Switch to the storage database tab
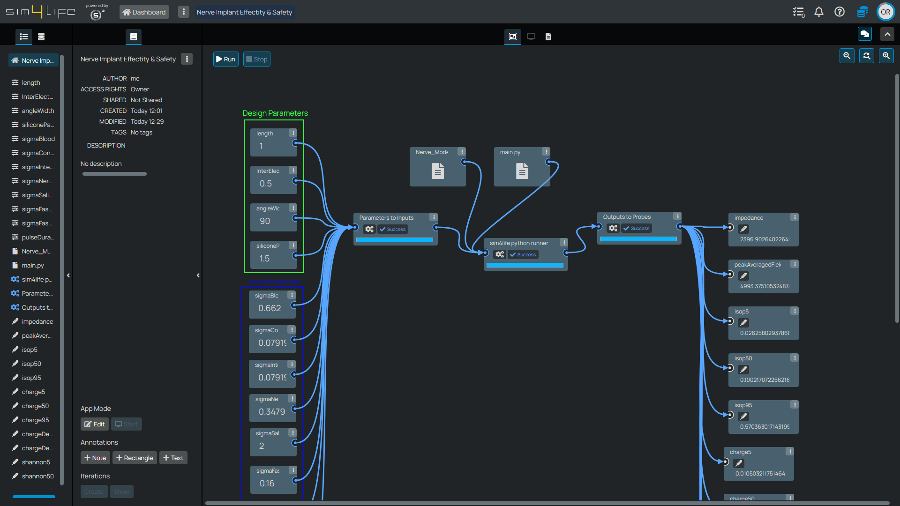 click(41, 37)
